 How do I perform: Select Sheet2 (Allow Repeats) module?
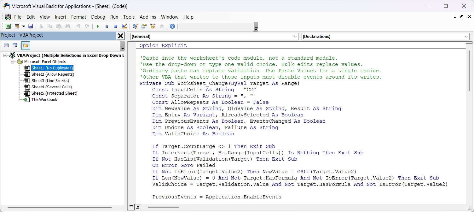point(53,74)
